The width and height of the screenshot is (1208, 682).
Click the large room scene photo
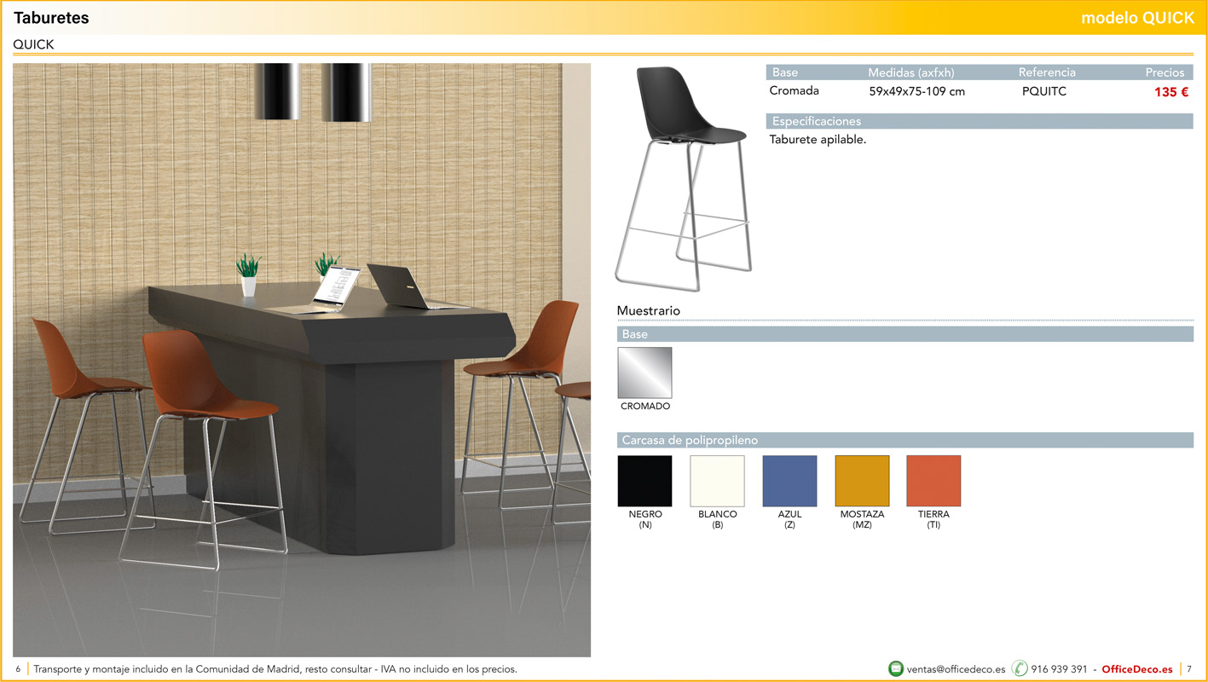302,360
